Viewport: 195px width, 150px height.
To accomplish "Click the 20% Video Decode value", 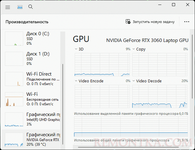I will point(185,81).
